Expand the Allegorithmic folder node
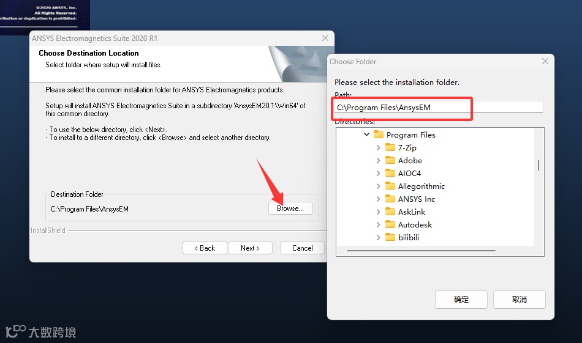 (378, 186)
